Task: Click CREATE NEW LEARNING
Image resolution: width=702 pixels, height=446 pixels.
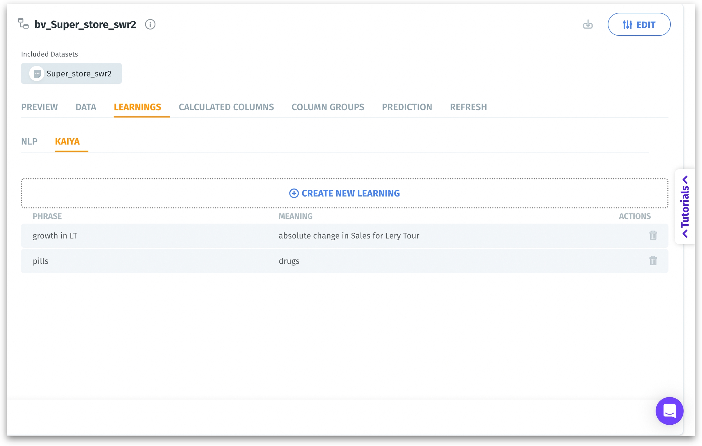Action: (350, 193)
